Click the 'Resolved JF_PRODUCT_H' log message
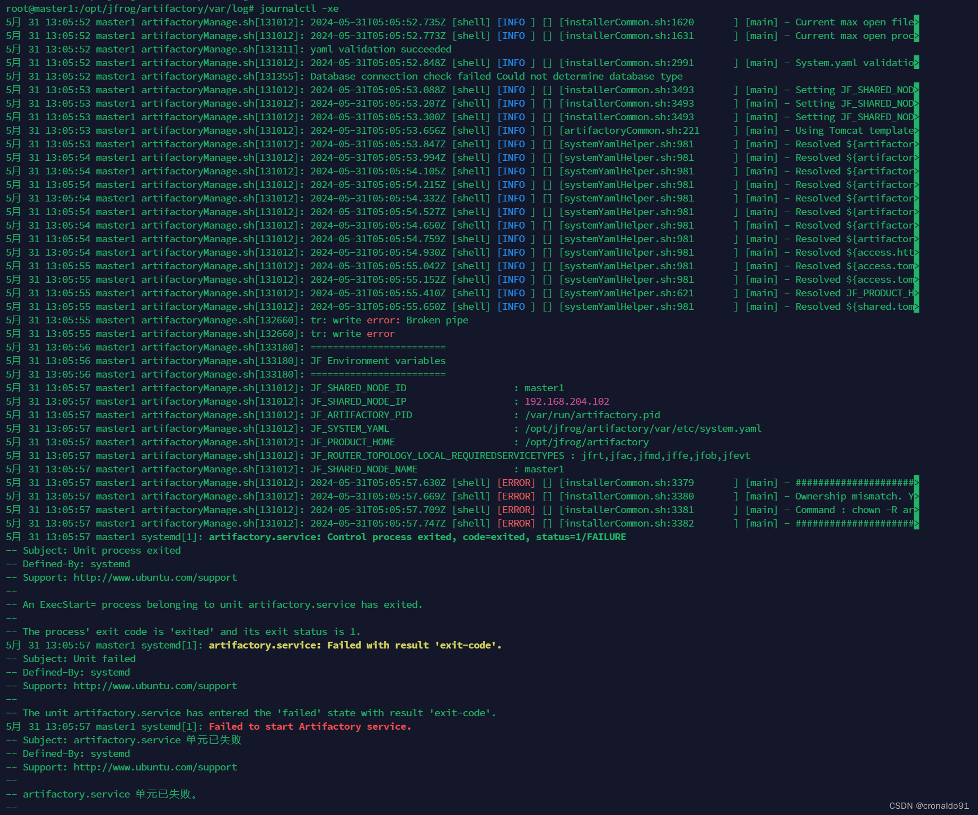This screenshot has height=815, width=978. (x=854, y=293)
